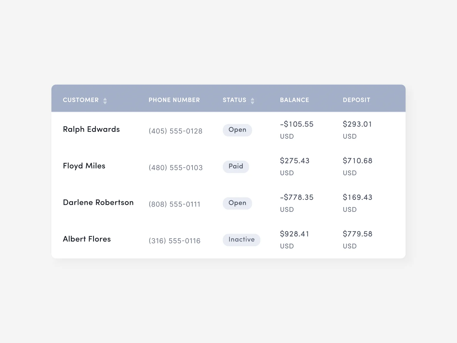Select the Phone Number column header
The height and width of the screenshot is (343, 457).
point(174,100)
